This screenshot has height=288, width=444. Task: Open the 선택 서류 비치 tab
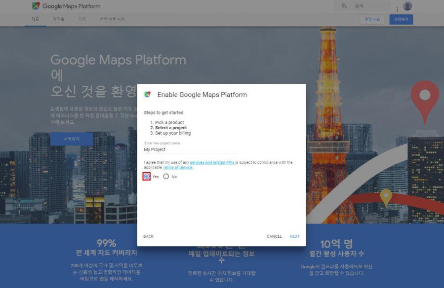(112, 19)
